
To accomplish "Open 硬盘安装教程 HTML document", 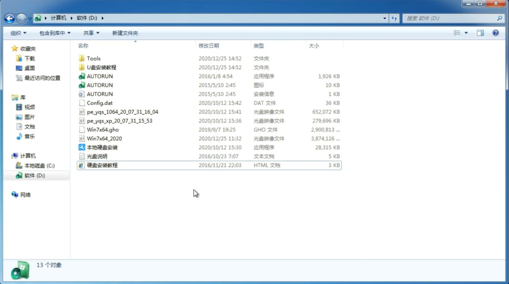I will [x=102, y=165].
